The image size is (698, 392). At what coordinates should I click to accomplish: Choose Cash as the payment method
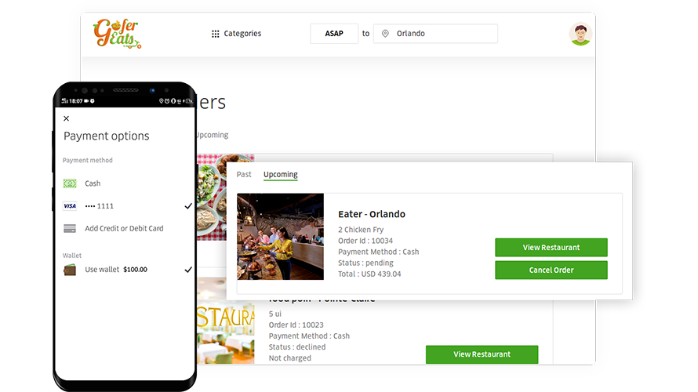93,183
